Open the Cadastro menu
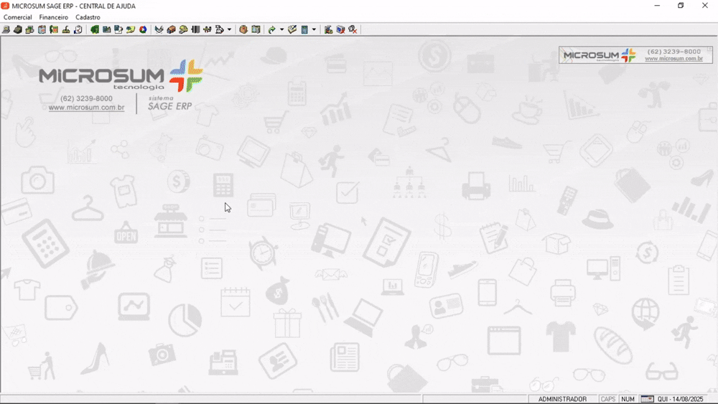 click(88, 17)
